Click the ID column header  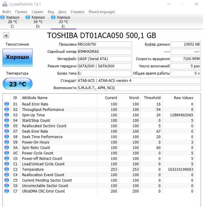(15, 98)
